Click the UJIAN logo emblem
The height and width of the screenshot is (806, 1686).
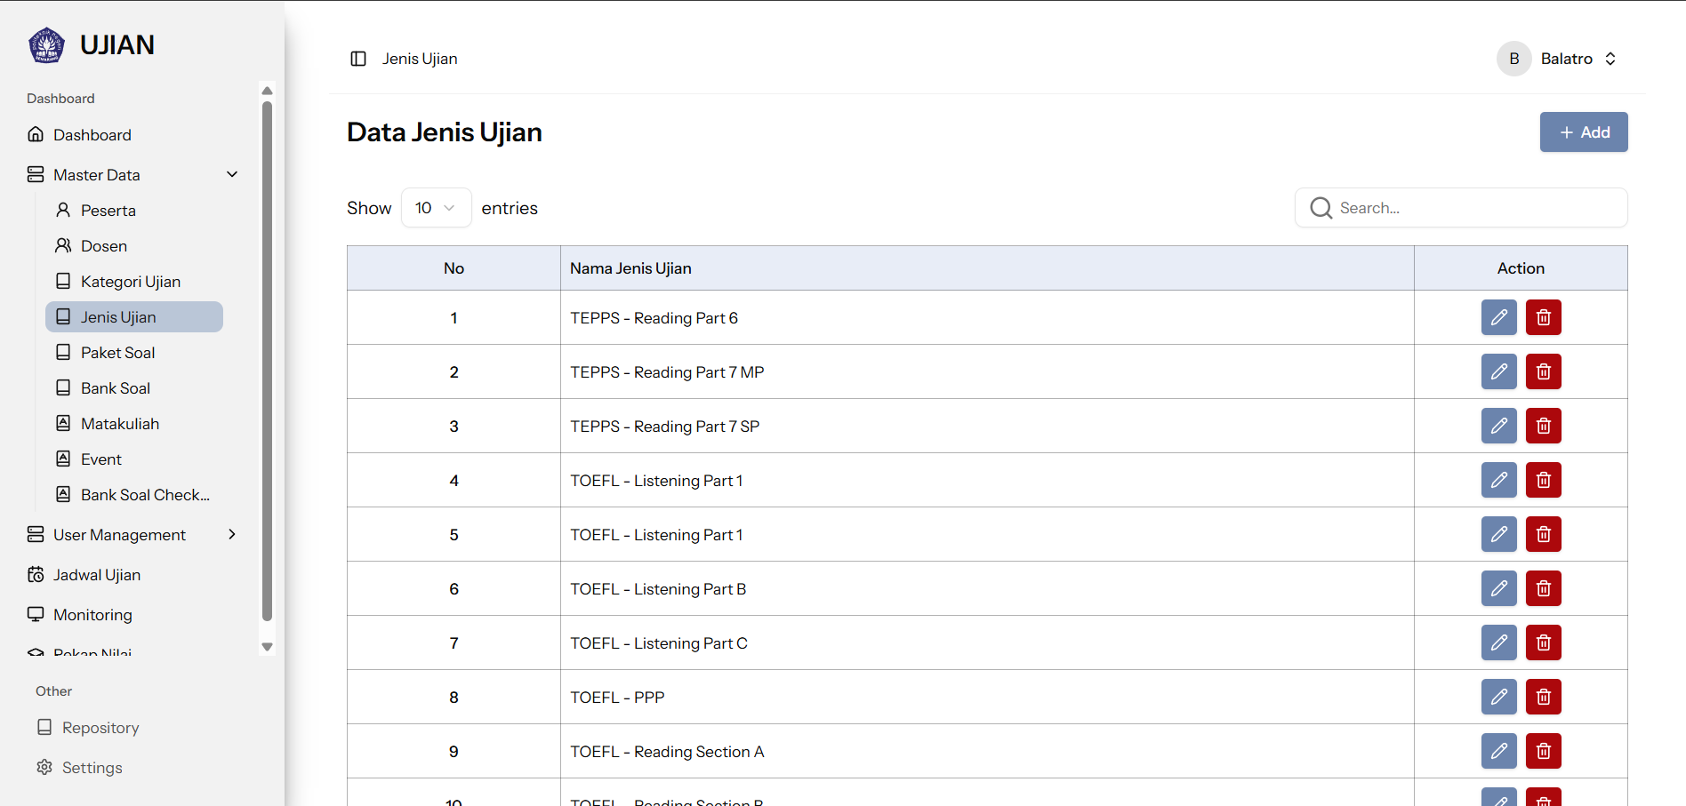coord(46,45)
